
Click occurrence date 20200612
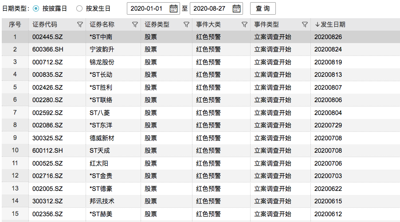328,214
